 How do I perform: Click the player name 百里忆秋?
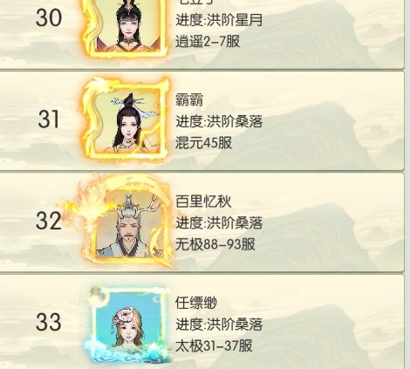pos(203,202)
